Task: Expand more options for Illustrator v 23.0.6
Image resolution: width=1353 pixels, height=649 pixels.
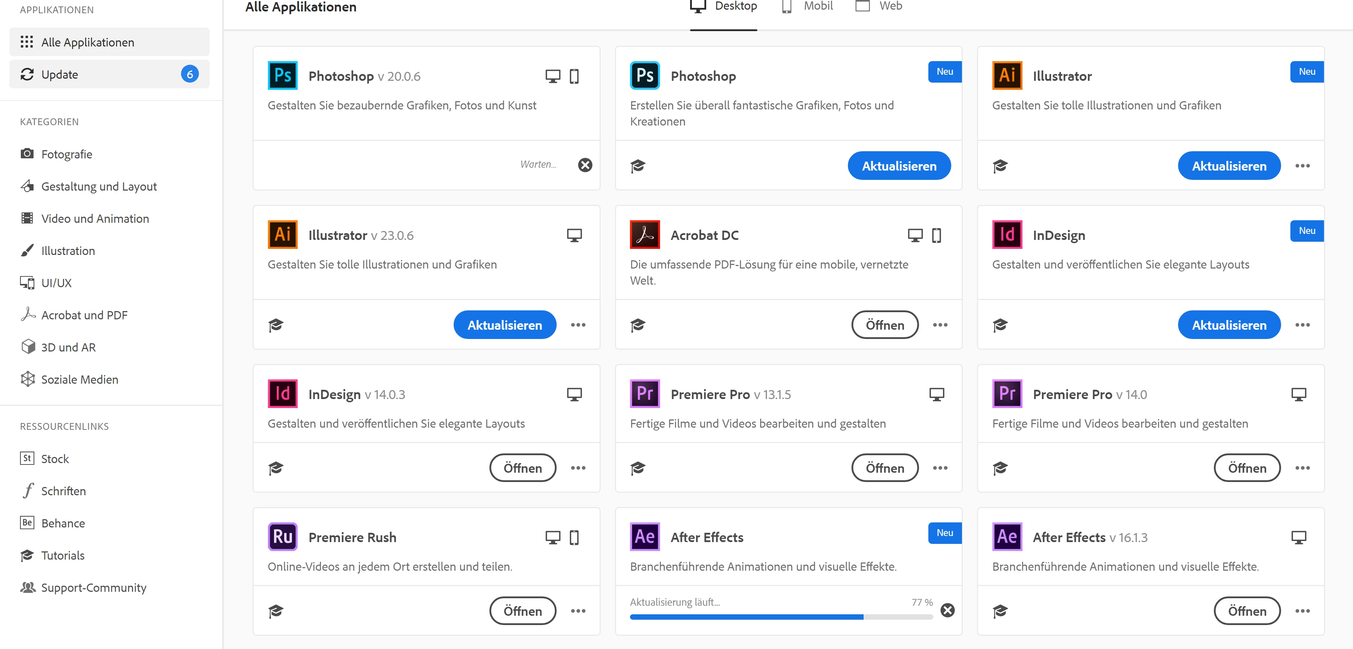Action: pos(578,325)
